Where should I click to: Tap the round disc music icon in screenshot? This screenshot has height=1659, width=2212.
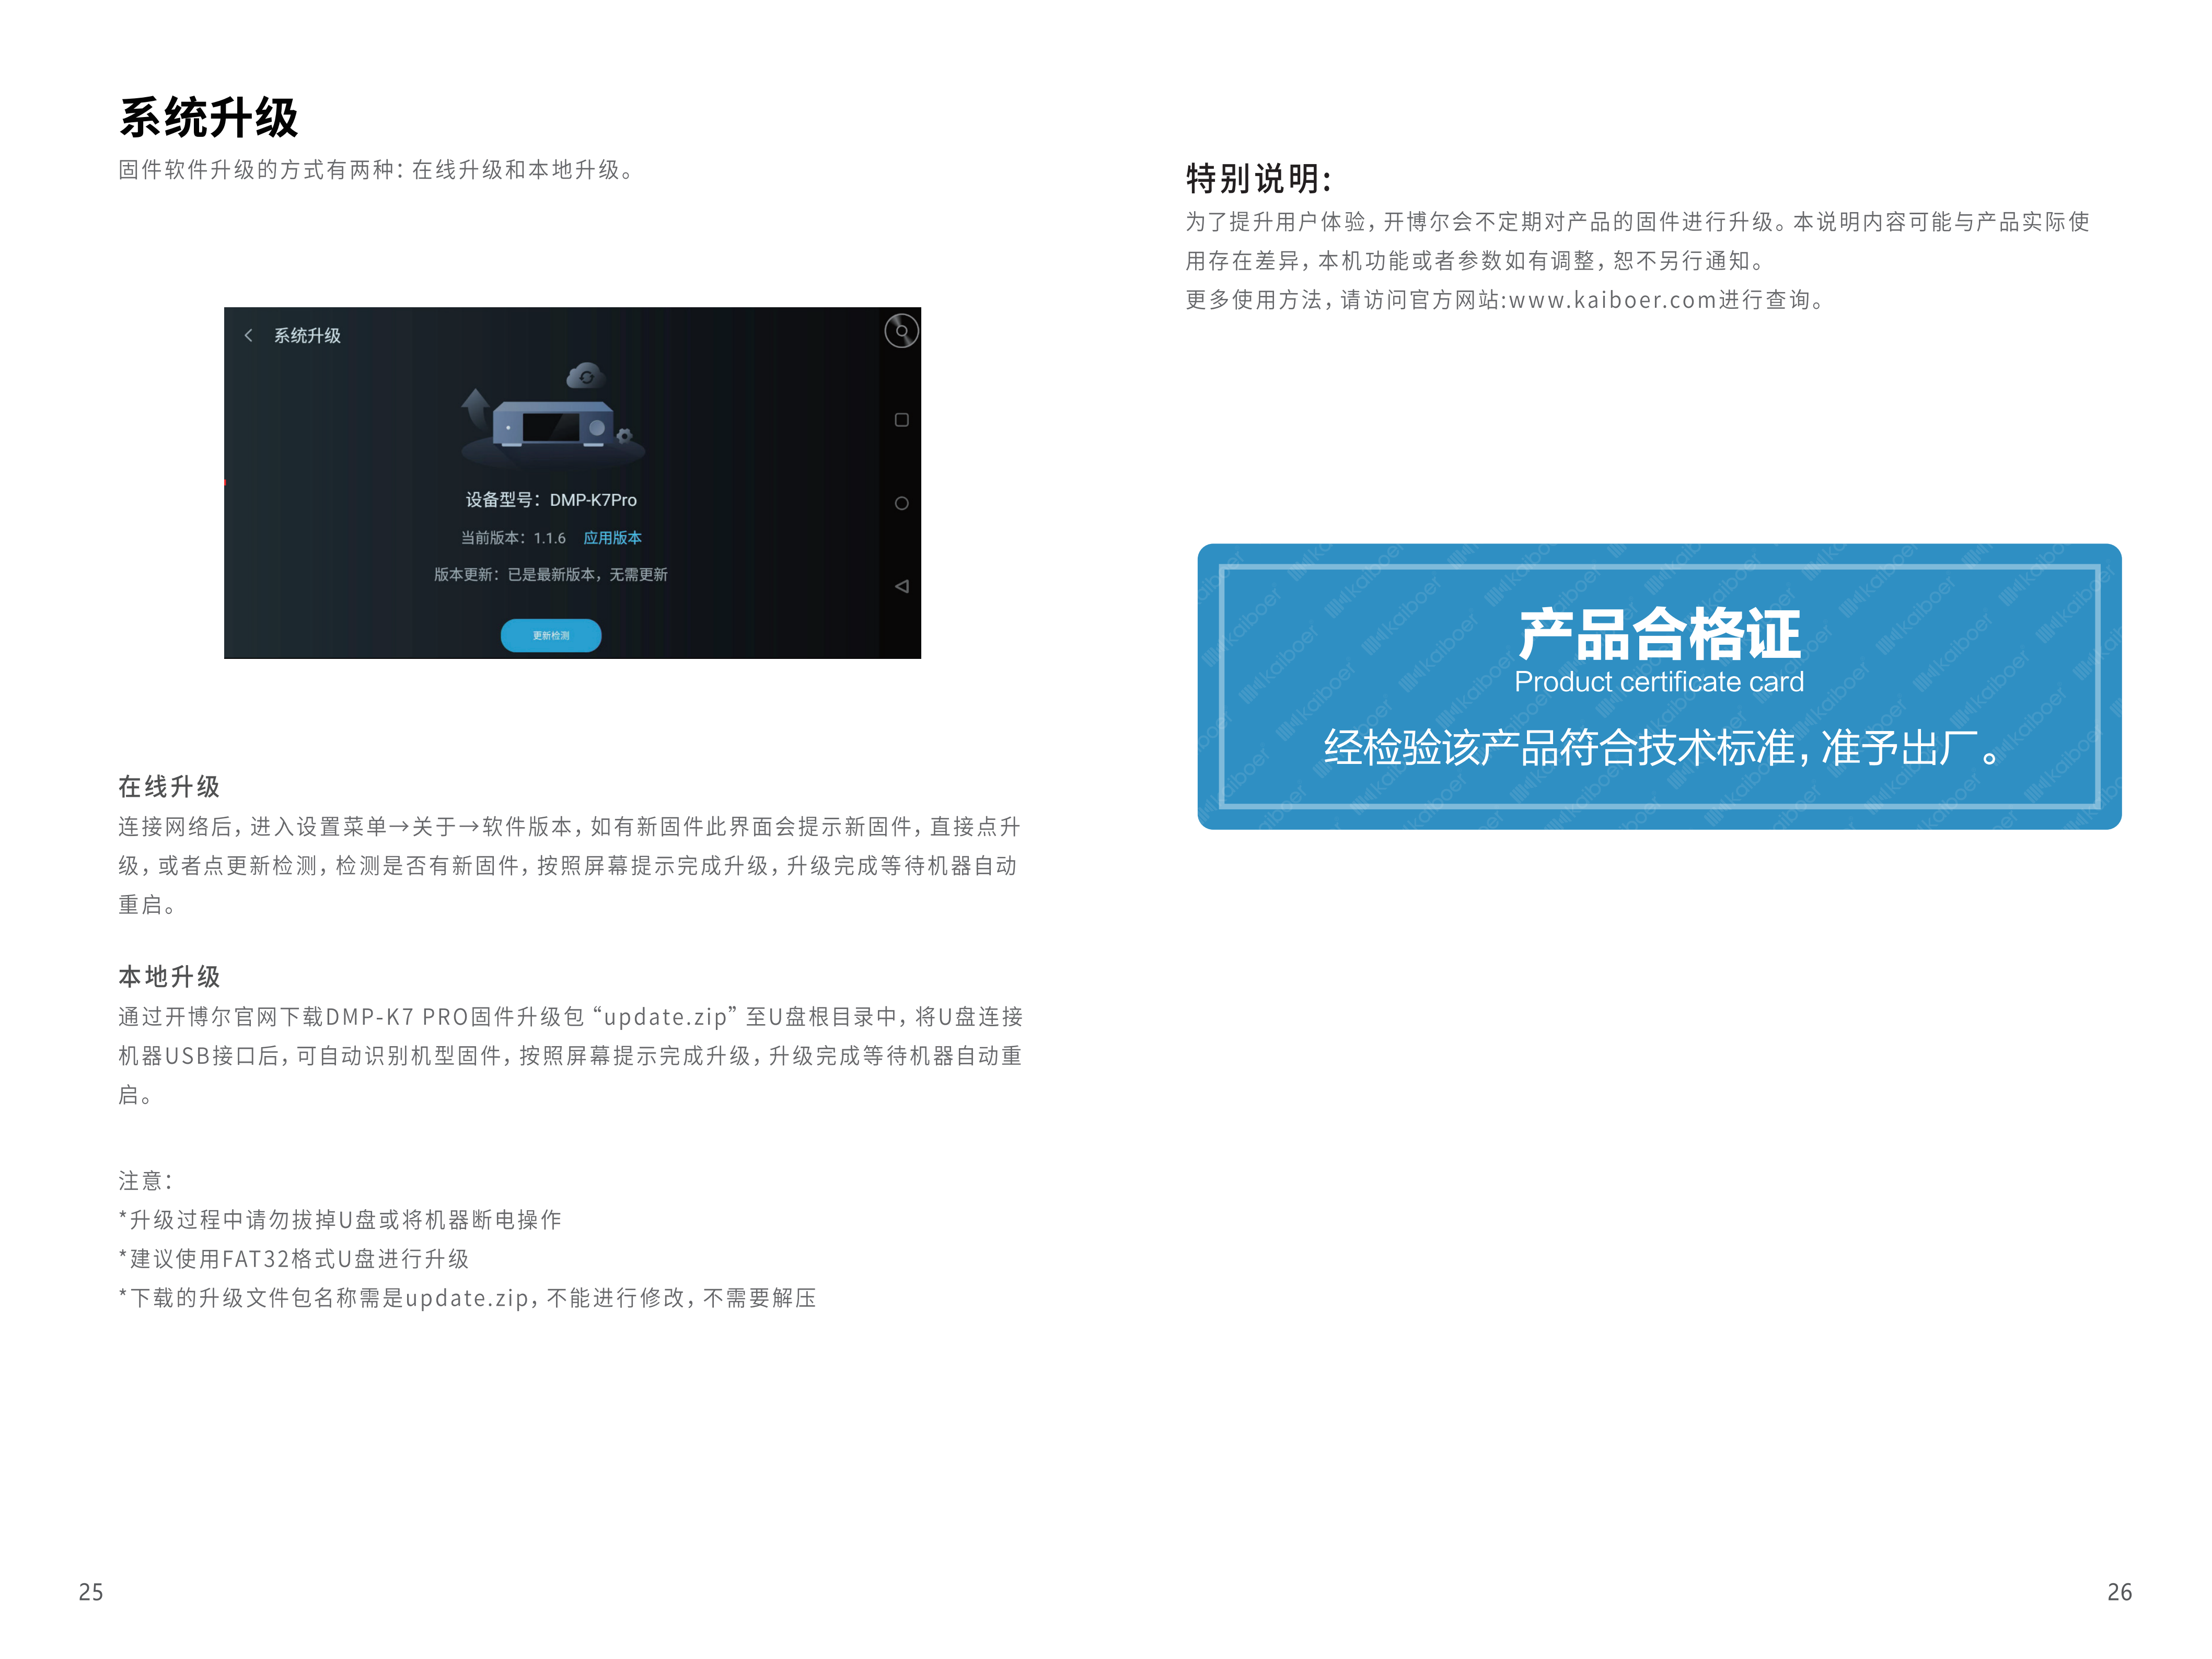click(x=901, y=330)
